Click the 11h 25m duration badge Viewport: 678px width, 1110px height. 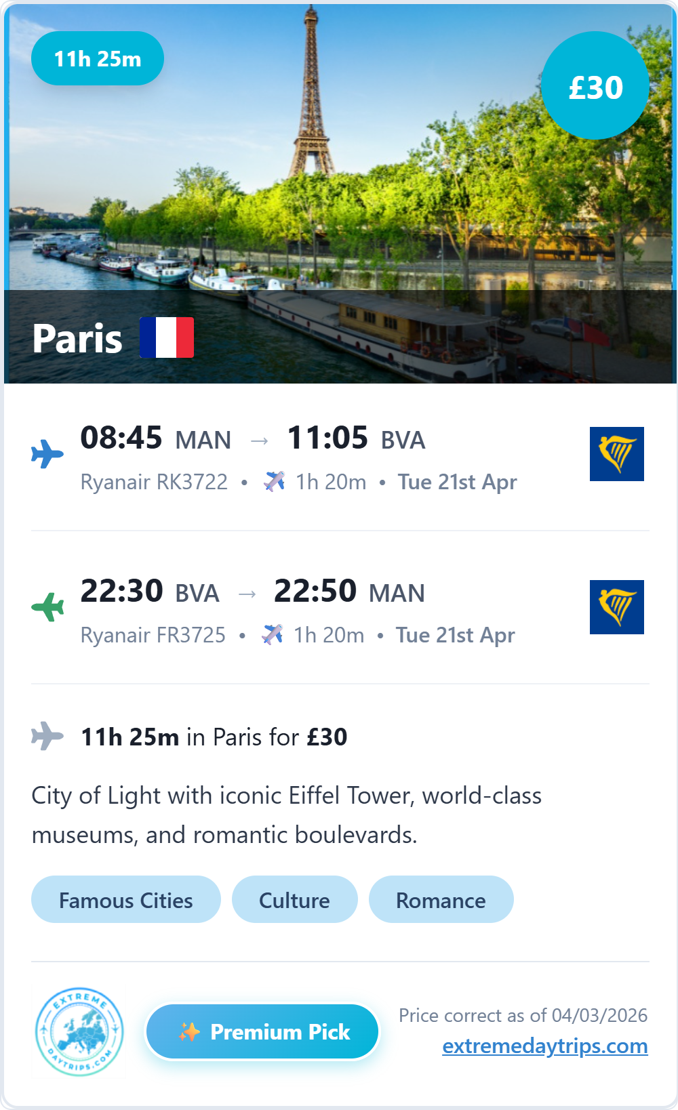[98, 59]
